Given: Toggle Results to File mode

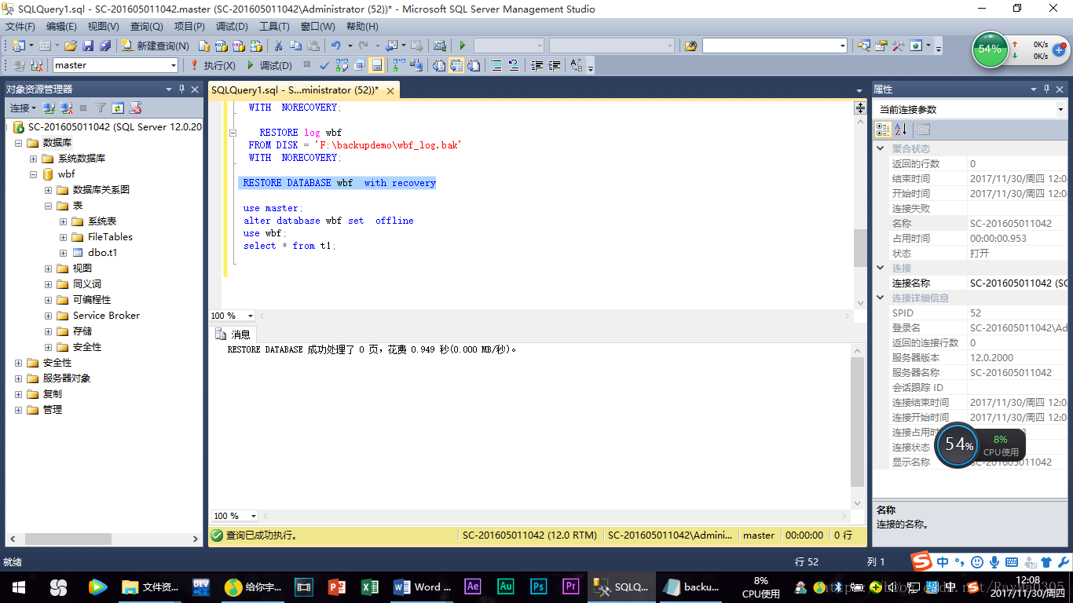Looking at the screenshot, I should point(473,65).
